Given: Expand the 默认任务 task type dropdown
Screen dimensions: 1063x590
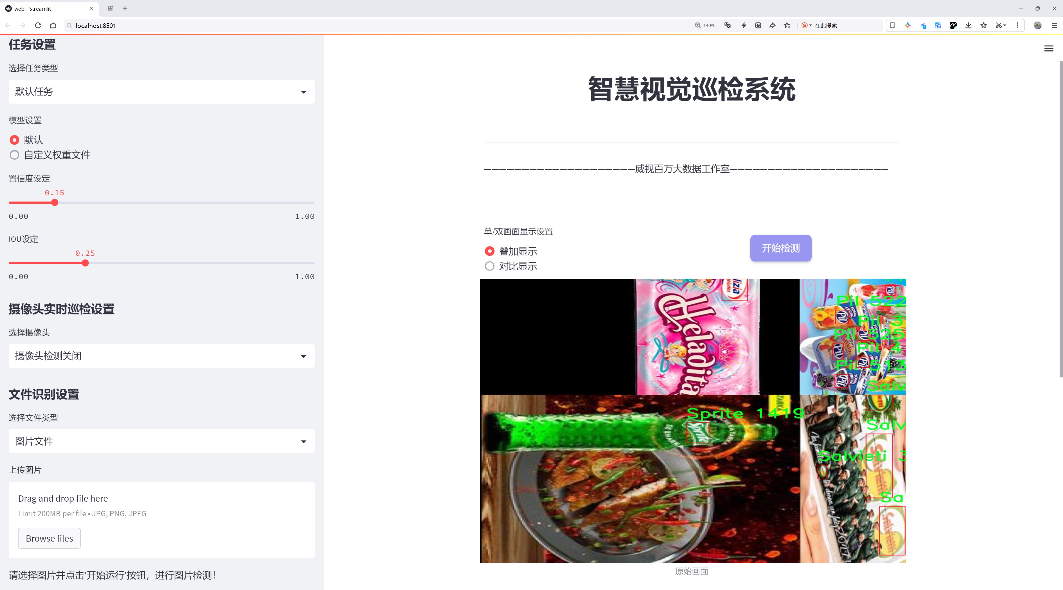Looking at the screenshot, I should coord(161,91).
